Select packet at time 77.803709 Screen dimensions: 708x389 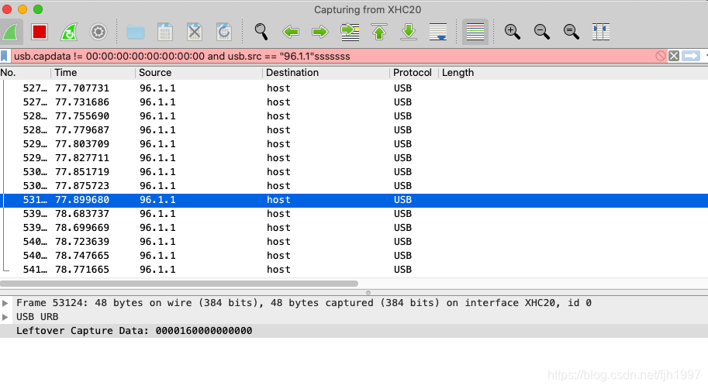point(354,144)
